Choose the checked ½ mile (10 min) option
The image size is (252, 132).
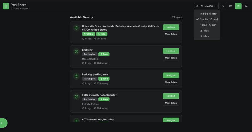[207, 19]
